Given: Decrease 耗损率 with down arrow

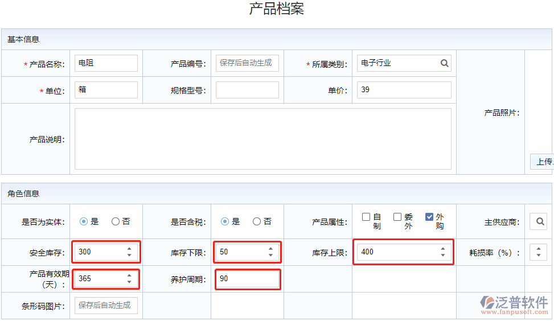Looking at the screenshot, I should [x=539, y=254].
